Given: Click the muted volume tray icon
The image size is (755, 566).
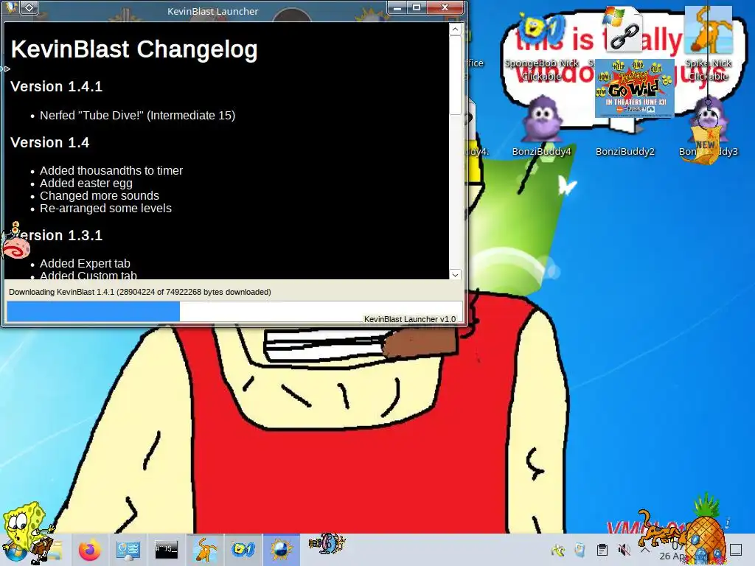Looking at the screenshot, I should [x=624, y=550].
